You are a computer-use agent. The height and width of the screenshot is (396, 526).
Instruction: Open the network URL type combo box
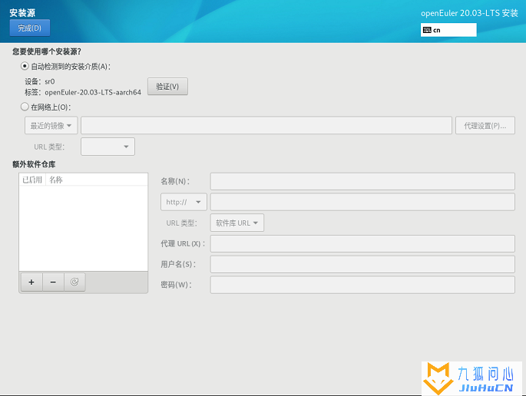point(108,147)
